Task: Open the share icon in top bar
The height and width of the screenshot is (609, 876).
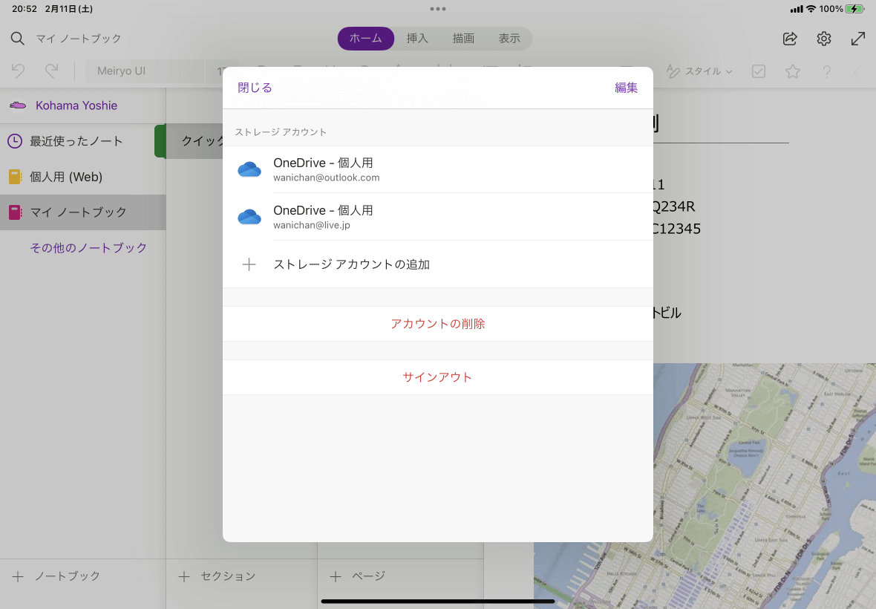Action: coord(790,39)
